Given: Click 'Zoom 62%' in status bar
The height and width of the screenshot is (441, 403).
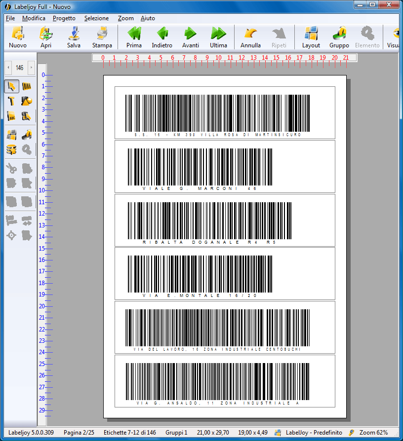Looking at the screenshot, I should tap(373, 433).
